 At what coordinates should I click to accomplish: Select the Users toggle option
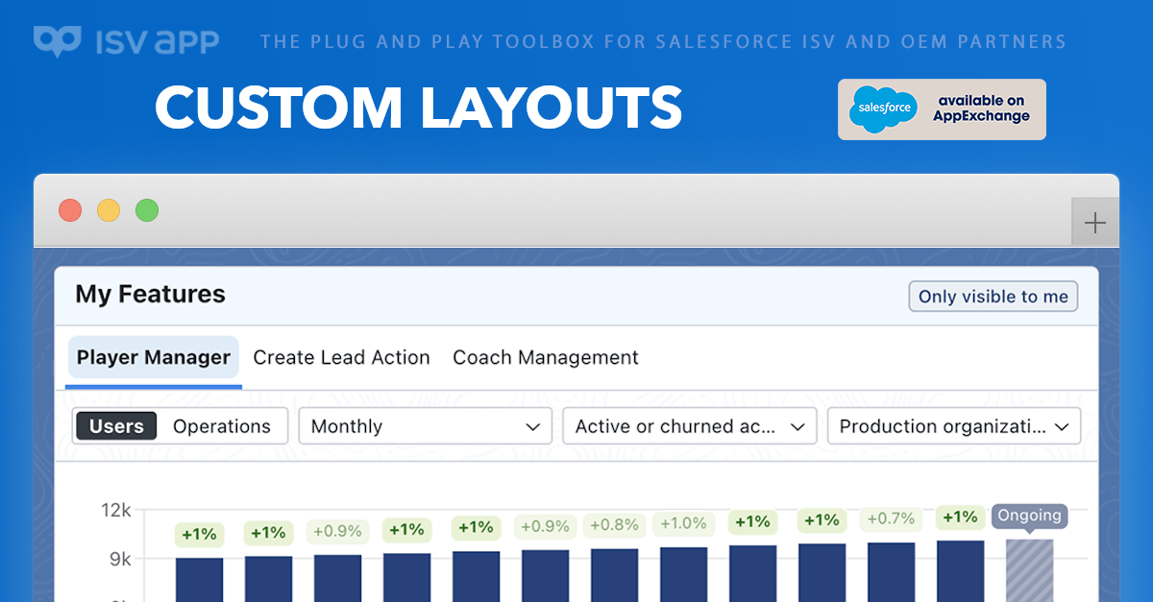[116, 426]
